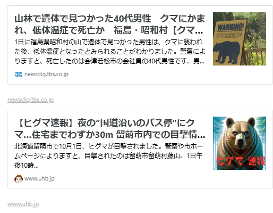Open headline 山林で遺体で見つかった40代男性

(x=109, y=24)
